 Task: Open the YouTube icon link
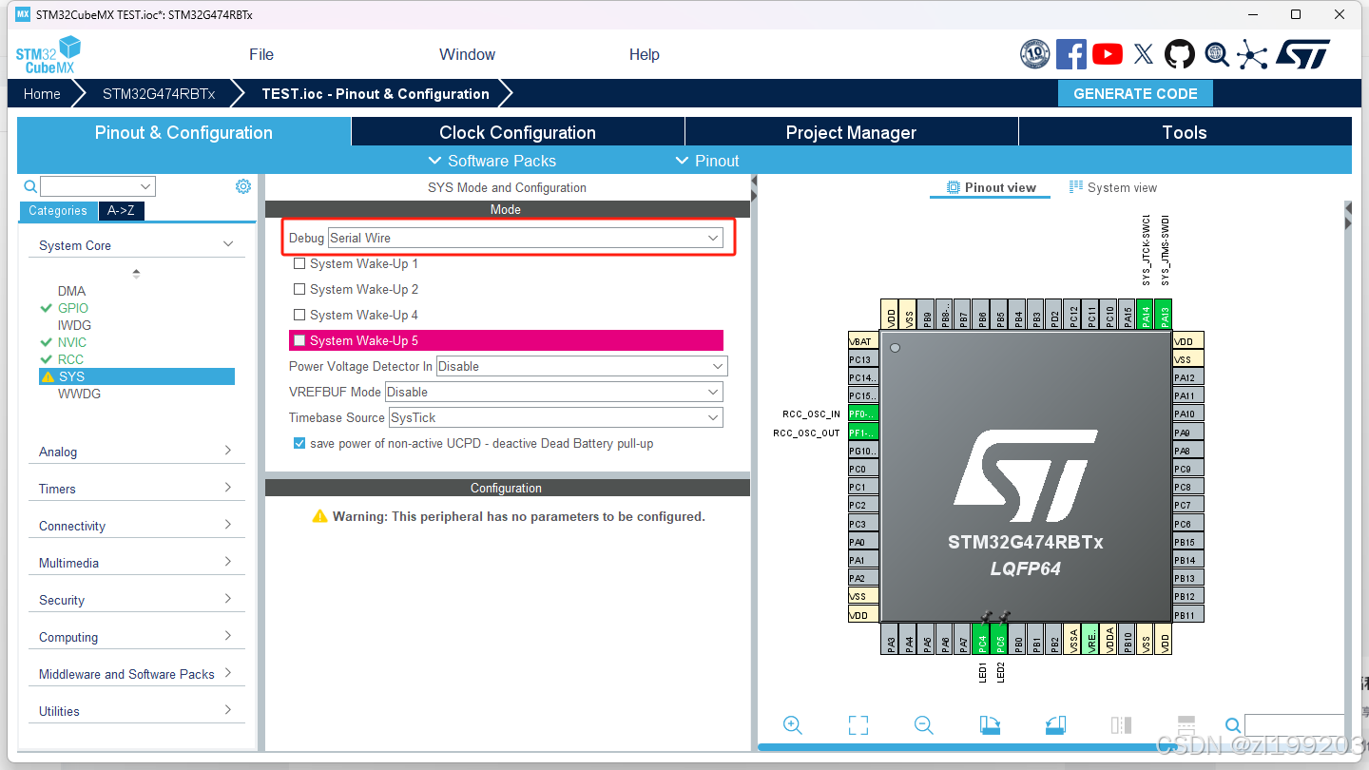(1108, 54)
